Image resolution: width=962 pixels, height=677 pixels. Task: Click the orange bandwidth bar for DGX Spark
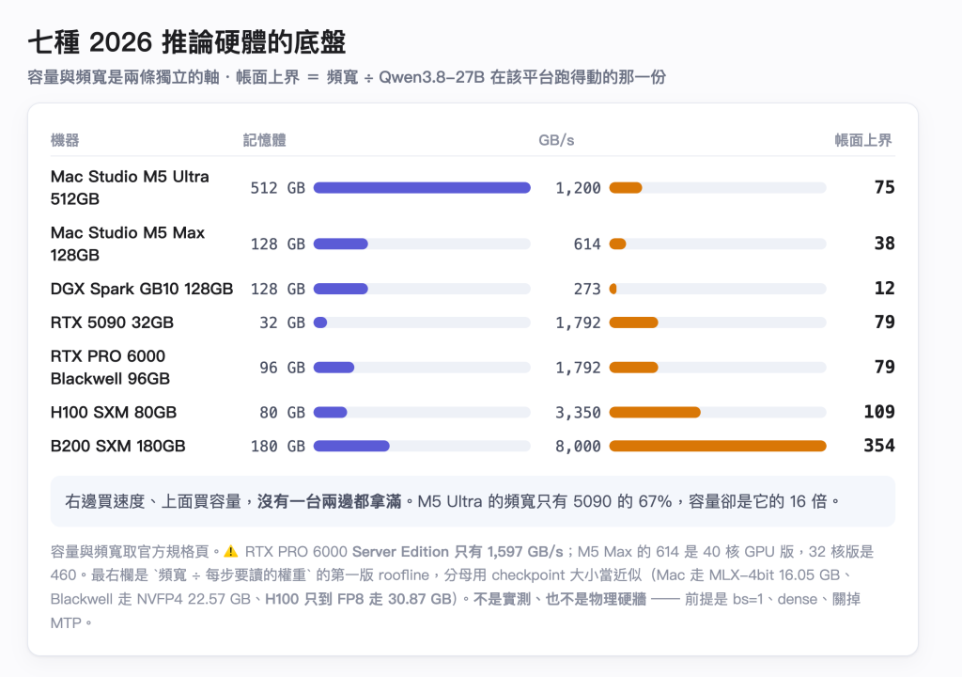tap(613, 289)
